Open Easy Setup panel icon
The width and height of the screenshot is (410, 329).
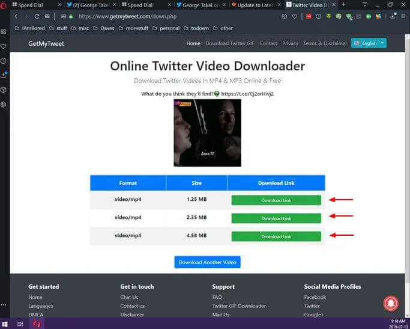pyautogui.click(x=403, y=16)
